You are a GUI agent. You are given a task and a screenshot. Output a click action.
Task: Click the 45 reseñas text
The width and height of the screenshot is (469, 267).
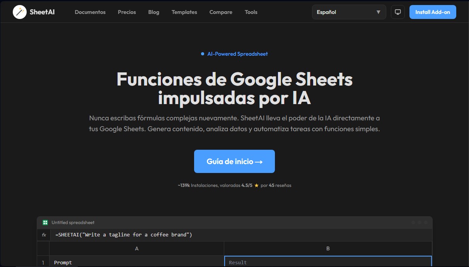tap(280, 185)
